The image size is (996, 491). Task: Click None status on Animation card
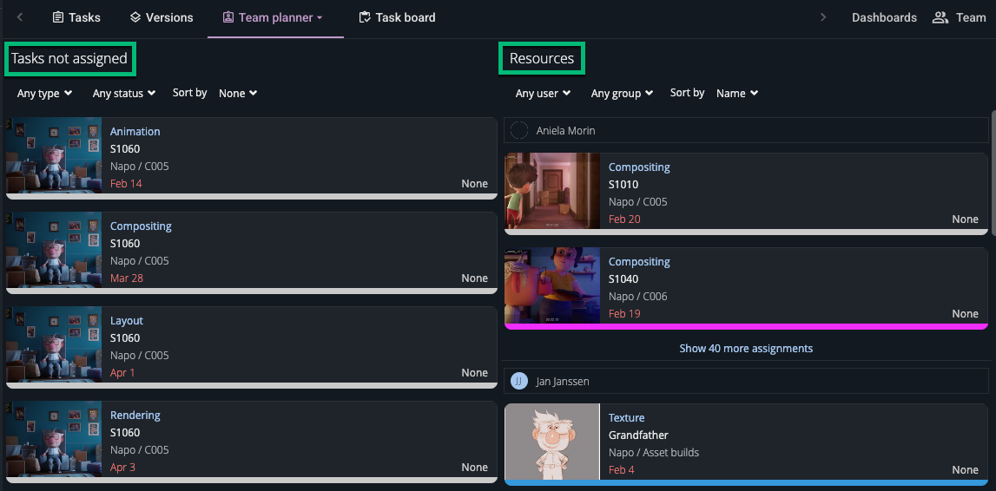point(474,183)
